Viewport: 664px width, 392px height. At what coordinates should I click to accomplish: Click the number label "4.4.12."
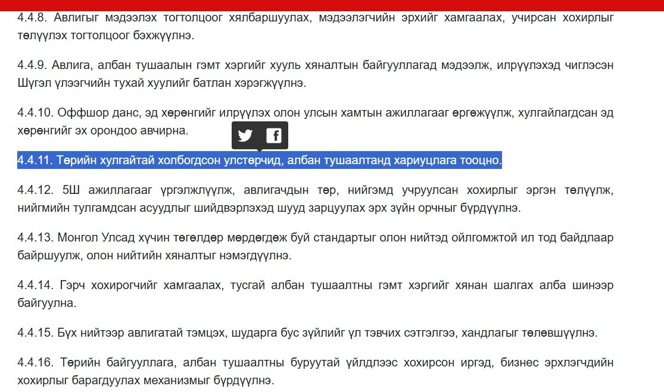[35, 190]
